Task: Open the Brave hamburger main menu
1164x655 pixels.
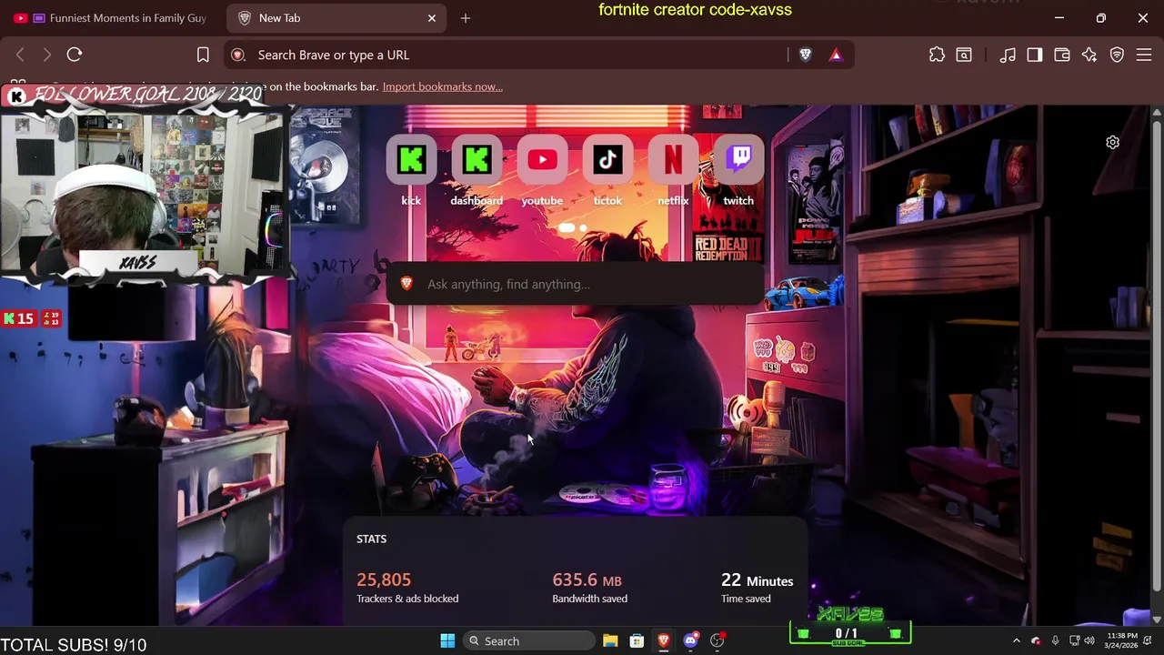Action: click(x=1144, y=55)
